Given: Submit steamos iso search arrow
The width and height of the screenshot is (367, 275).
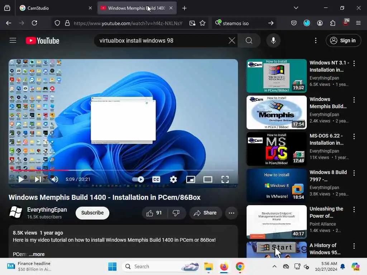Looking at the screenshot, I should coord(271,23).
